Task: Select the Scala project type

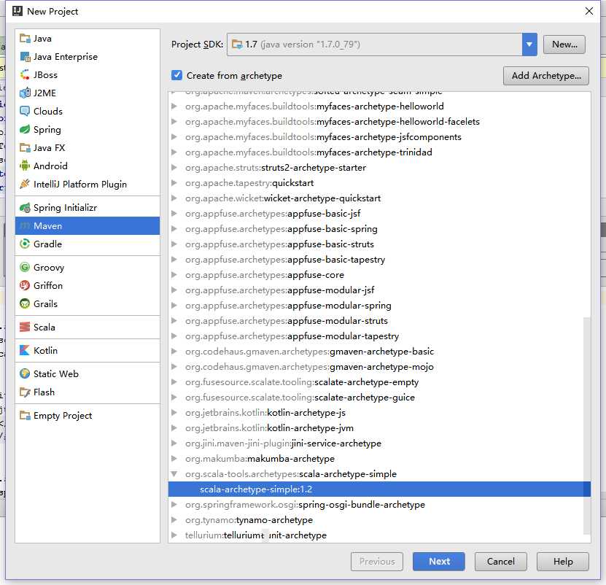Action: pos(88,327)
